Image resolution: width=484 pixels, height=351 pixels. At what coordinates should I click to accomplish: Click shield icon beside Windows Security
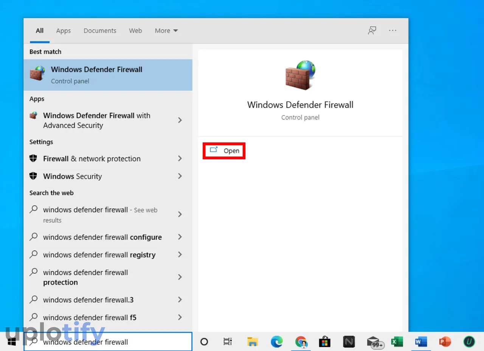tap(33, 176)
